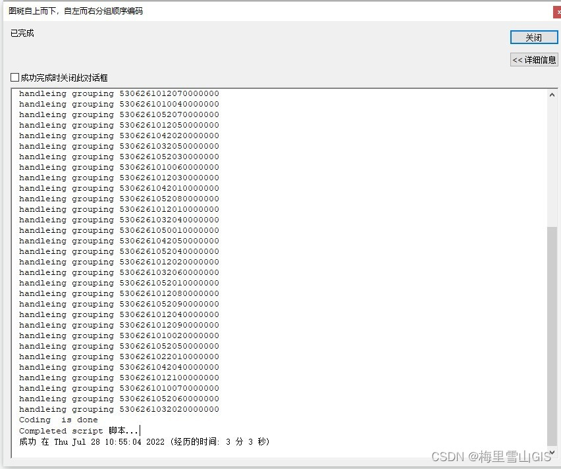
Task: Click log line grouping 530626101007
Action: [x=119, y=388]
